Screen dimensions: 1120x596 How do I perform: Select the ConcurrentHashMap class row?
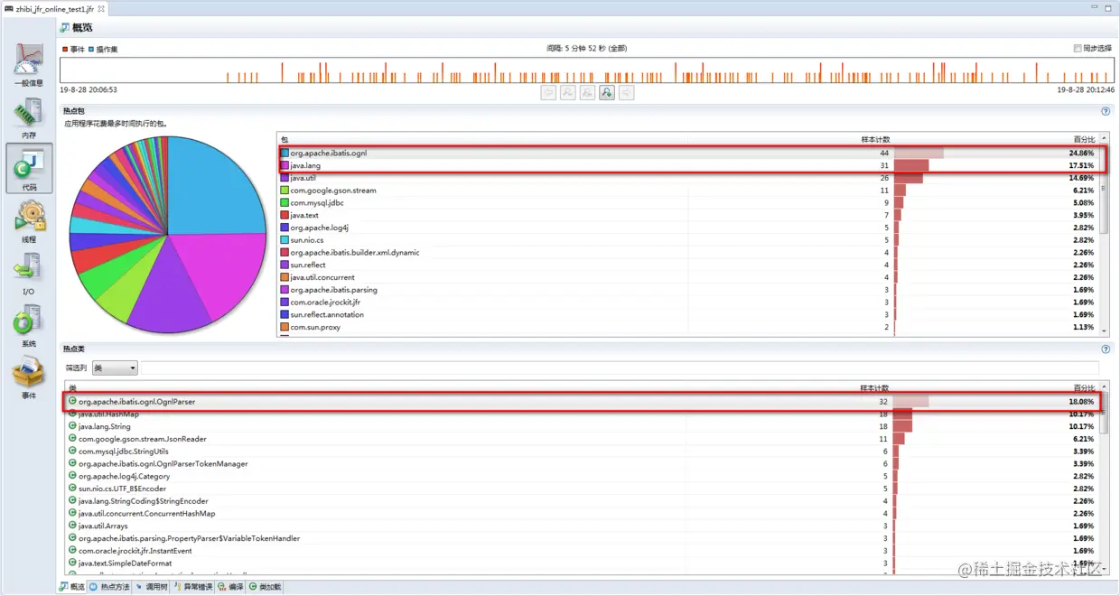583,514
